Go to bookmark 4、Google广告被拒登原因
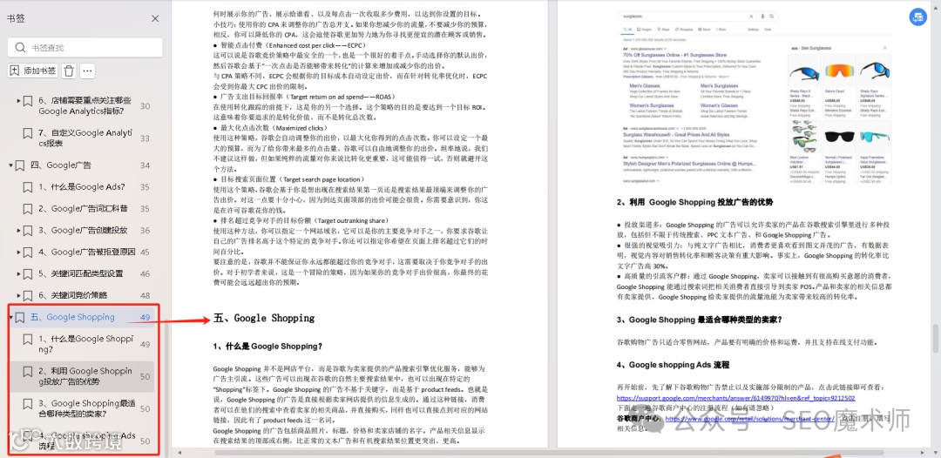941x458 pixels. (86, 252)
